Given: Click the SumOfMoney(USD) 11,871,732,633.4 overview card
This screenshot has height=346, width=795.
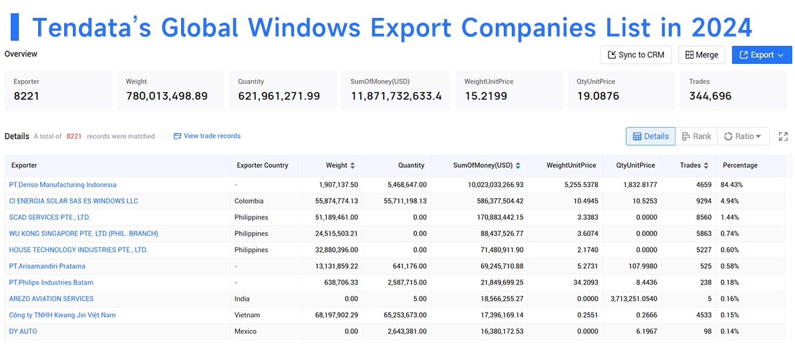Looking at the screenshot, I should [395, 91].
